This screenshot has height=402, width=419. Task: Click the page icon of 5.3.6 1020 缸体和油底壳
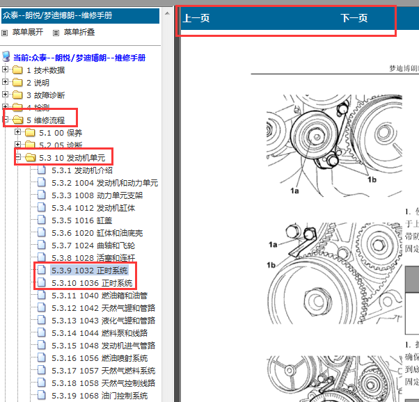42,232
